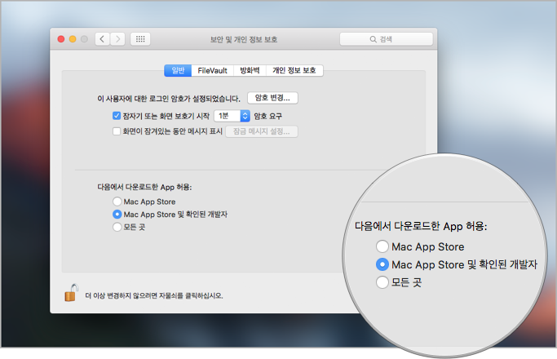Click the padlock icon to lock settings
Screen dimensions: 557x359
point(71,293)
